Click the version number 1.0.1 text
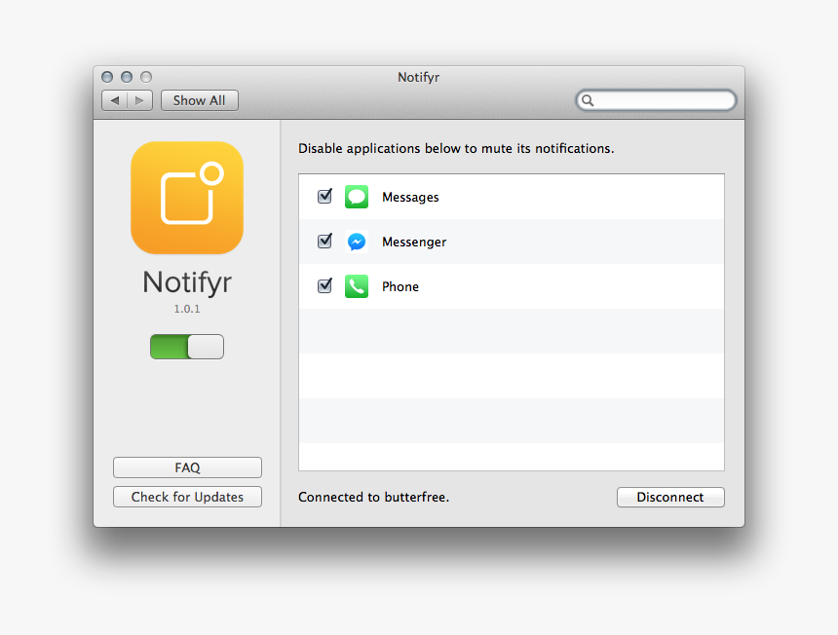Image resolution: width=838 pixels, height=635 pixels. point(186,309)
